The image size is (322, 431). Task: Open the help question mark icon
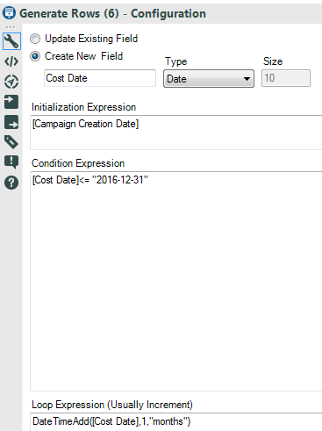coord(11,183)
